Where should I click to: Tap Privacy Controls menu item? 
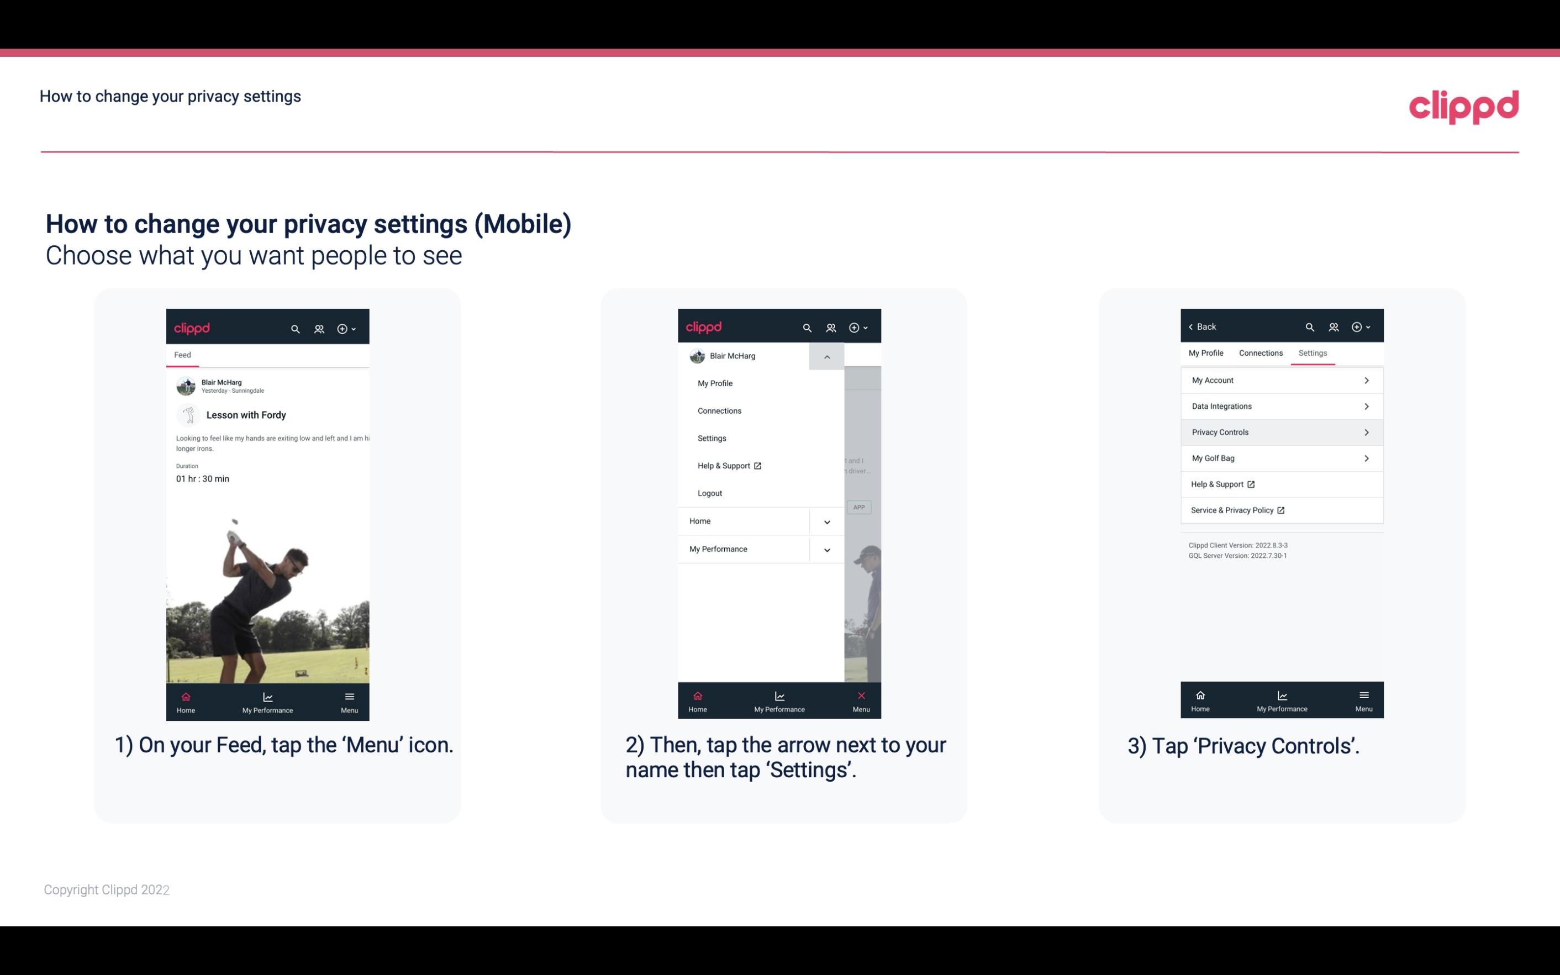pos(1280,431)
